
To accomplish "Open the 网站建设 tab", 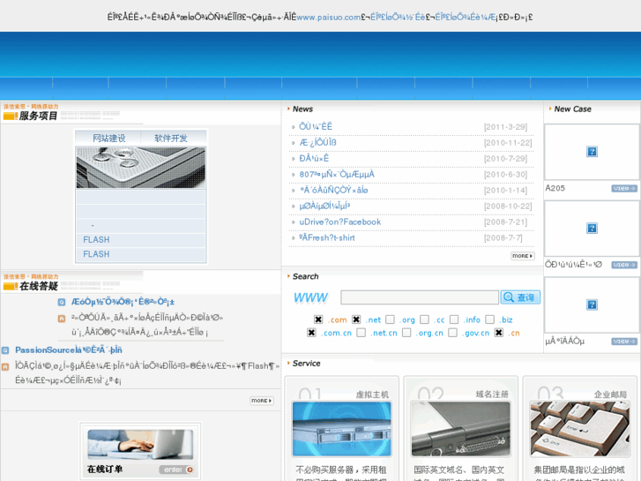I will click(108, 139).
